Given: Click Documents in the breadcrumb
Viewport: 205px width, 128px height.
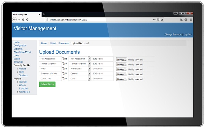Looking at the screenshot, I should 64,43.
